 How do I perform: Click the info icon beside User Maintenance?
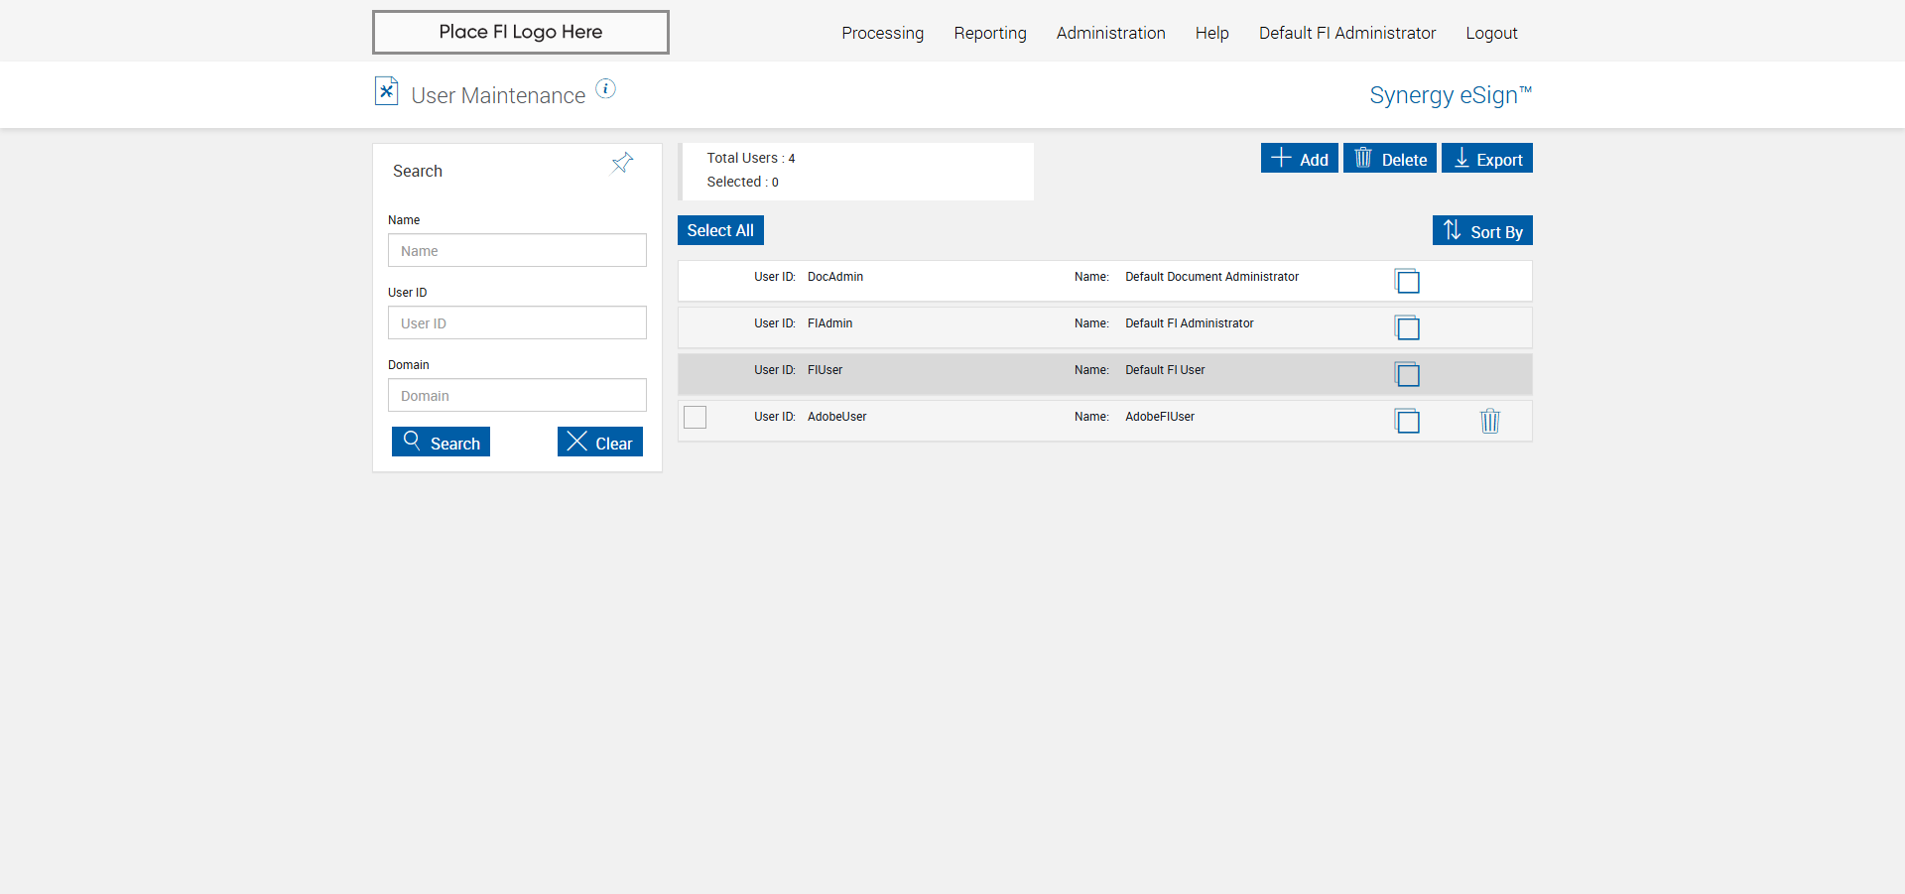605,89
